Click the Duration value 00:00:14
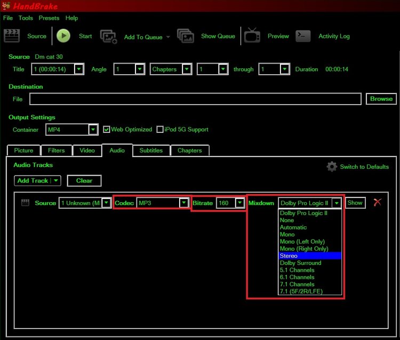This screenshot has width=400, height=340. (x=337, y=69)
